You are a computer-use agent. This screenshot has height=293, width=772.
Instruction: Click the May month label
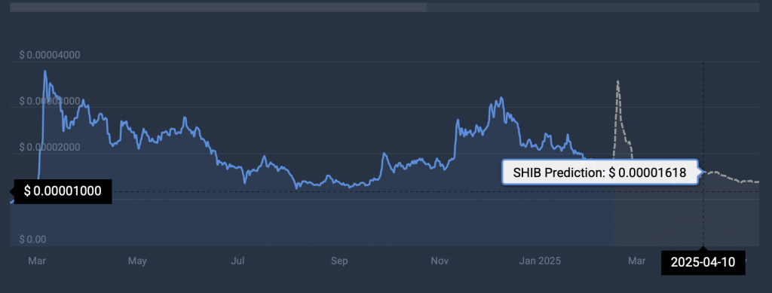pyautogui.click(x=137, y=261)
